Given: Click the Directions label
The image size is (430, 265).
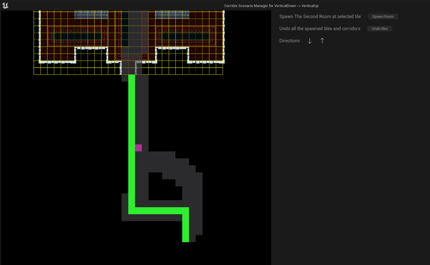Looking at the screenshot, I should coord(289,41).
